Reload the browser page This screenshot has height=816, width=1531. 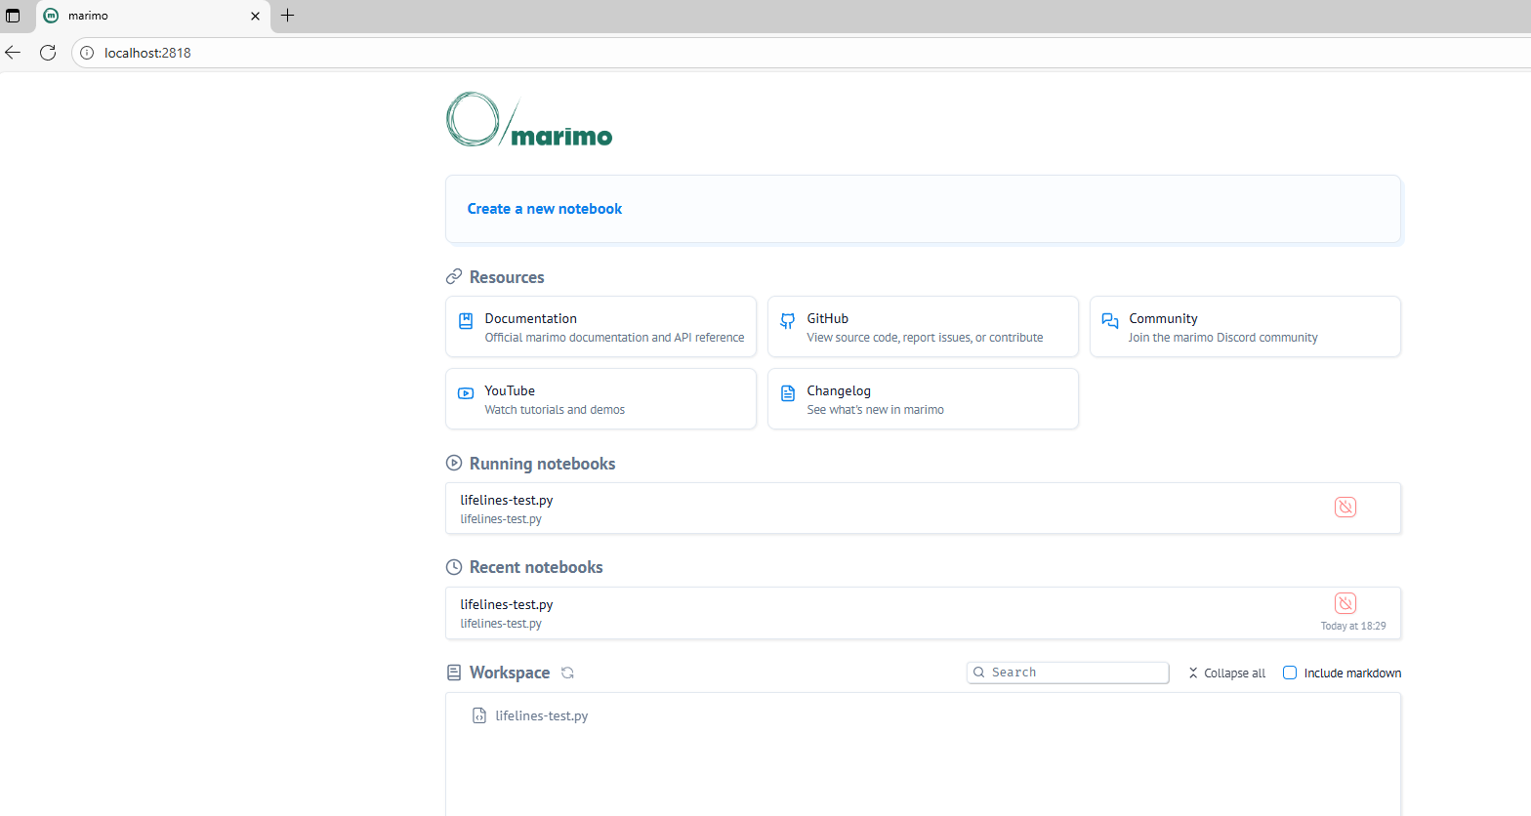[48, 53]
